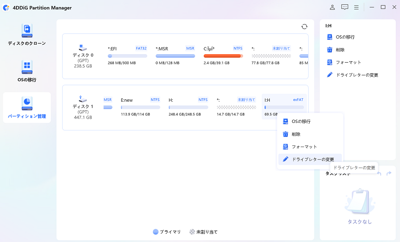Select the E:new NTFS partition
Image resolution: width=400 pixels, height=242 pixels.
click(140, 107)
